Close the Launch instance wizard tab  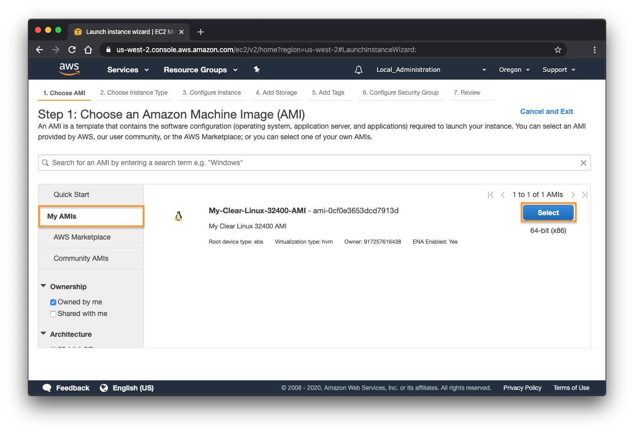coord(181,32)
